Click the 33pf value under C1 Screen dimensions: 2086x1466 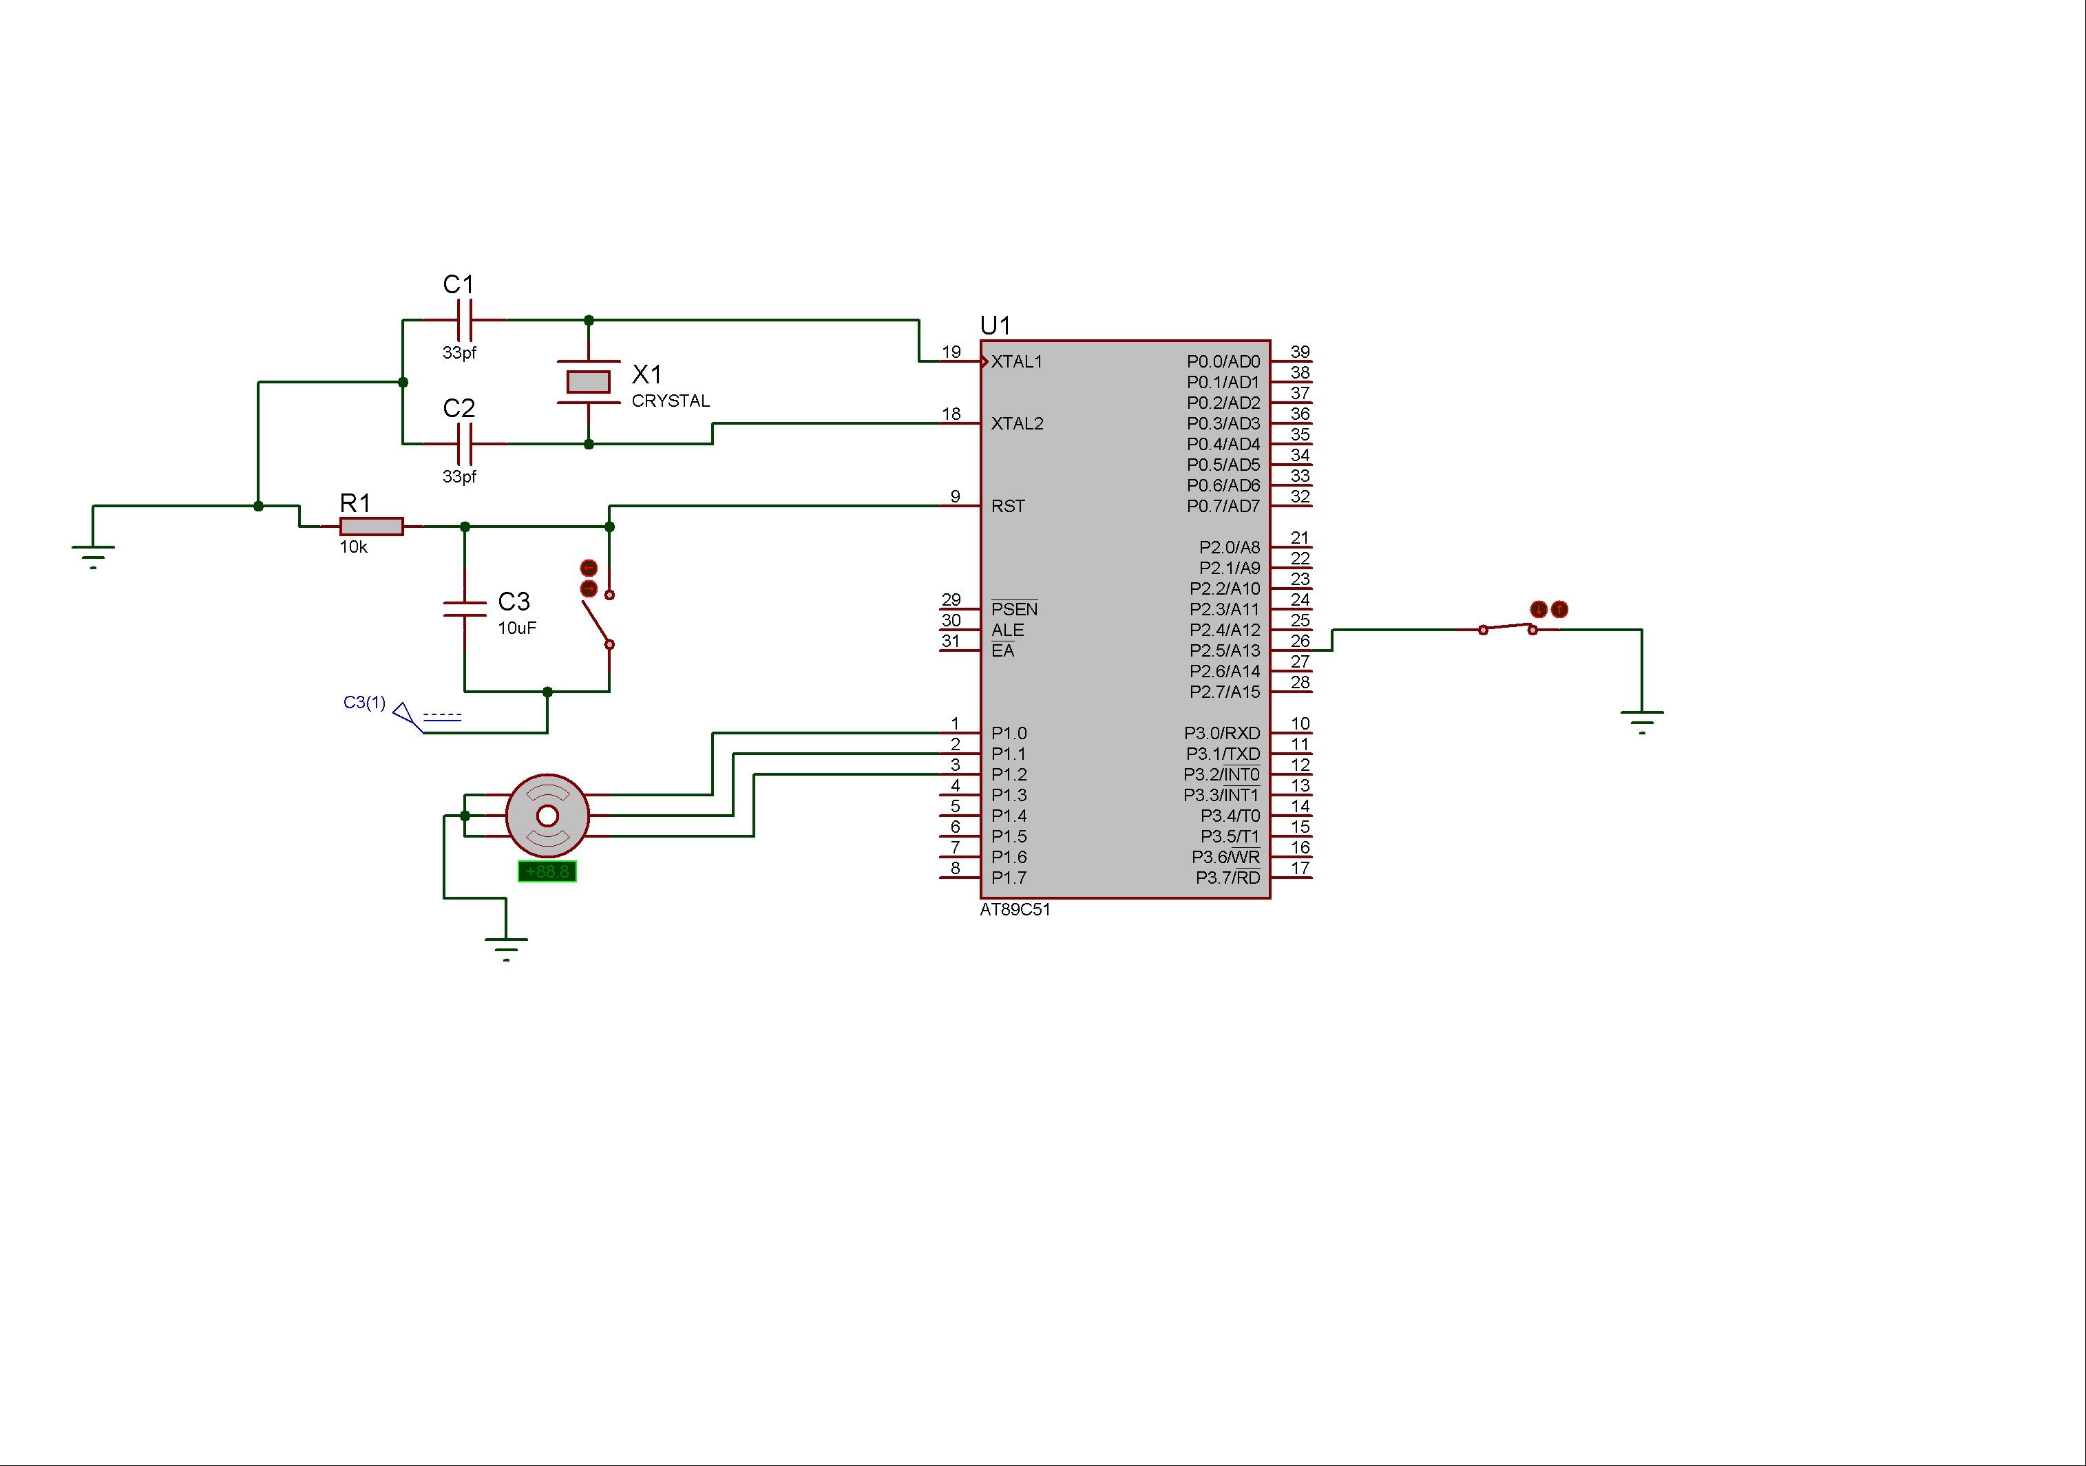pyautogui.click(x=459, y=352)
